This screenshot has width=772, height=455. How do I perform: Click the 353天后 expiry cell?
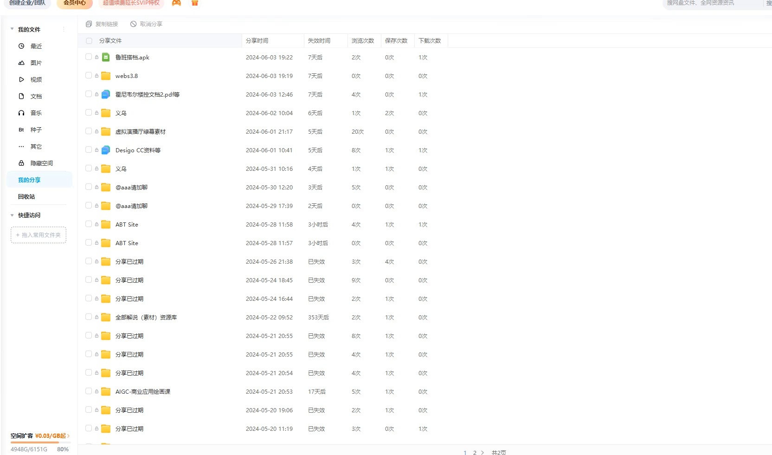[318, 317]
